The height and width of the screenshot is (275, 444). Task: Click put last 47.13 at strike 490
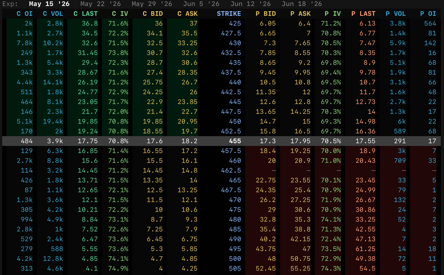coord(365,239)
